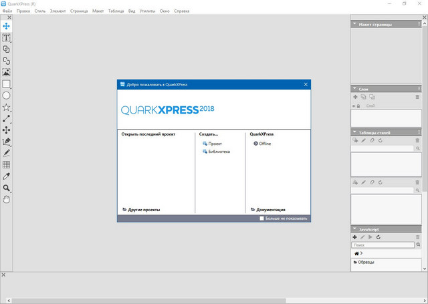This screenshot has width=428, height=304.
Task: Select the Picture Content tool
Action: (6, 72)
